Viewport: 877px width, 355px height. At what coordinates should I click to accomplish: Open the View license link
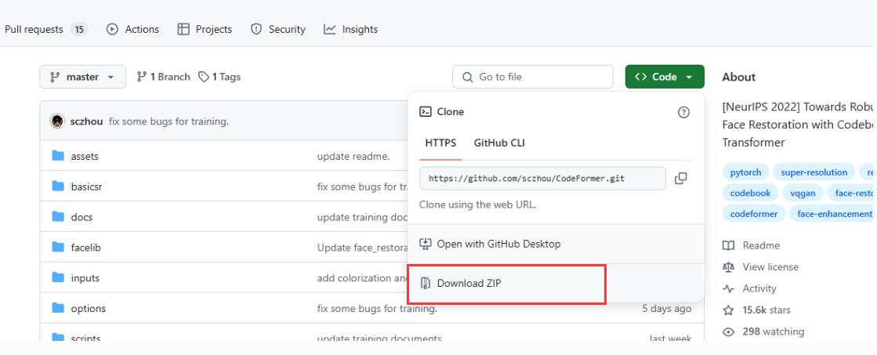[x=760, y=267]
